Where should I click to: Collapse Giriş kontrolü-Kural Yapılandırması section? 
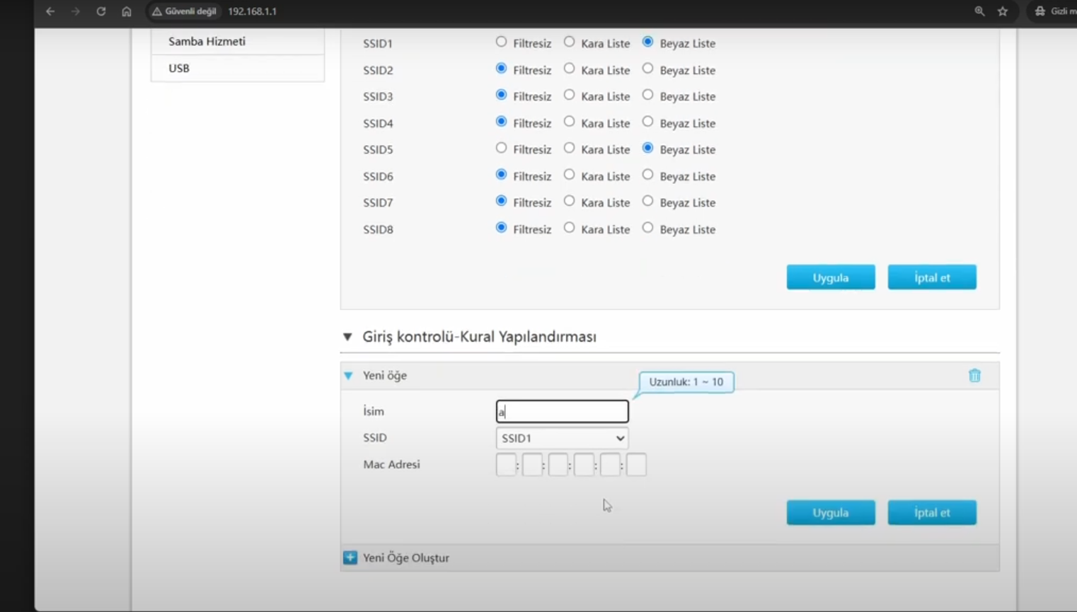(x=347, y=337)
